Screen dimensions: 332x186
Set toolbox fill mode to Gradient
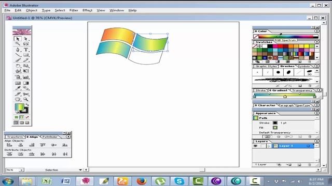click(22, 117)
